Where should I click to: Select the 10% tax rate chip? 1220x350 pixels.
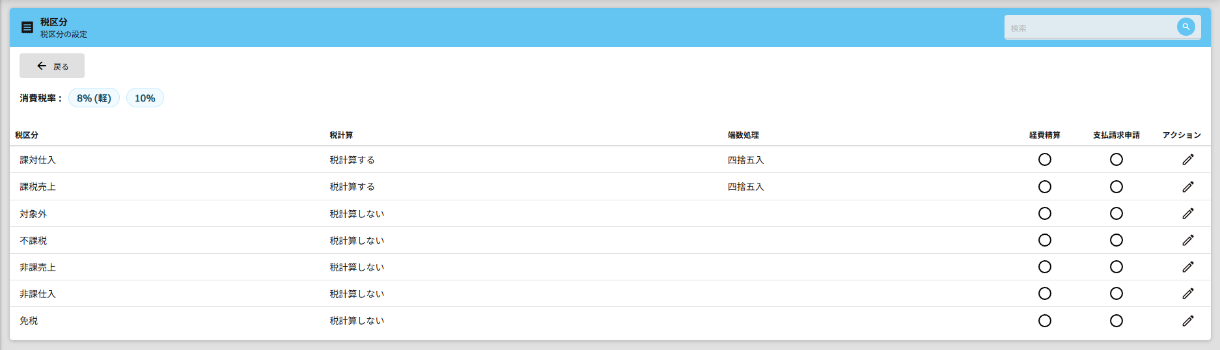[145, 98]
